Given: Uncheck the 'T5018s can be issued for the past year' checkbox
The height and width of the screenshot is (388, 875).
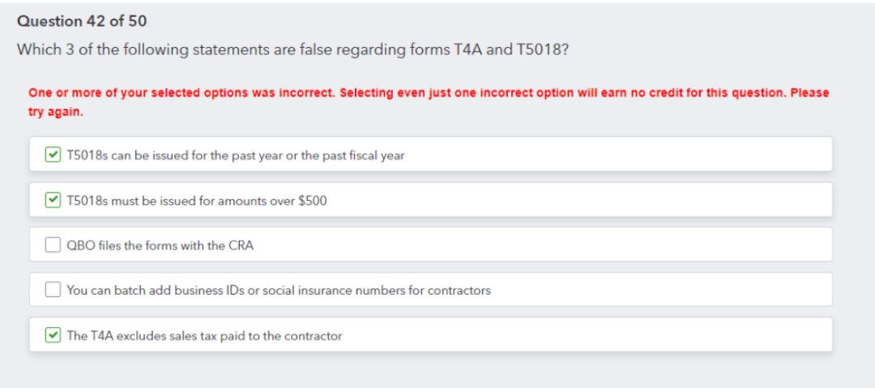Looking at the screenshot, I should pos(53,155).
